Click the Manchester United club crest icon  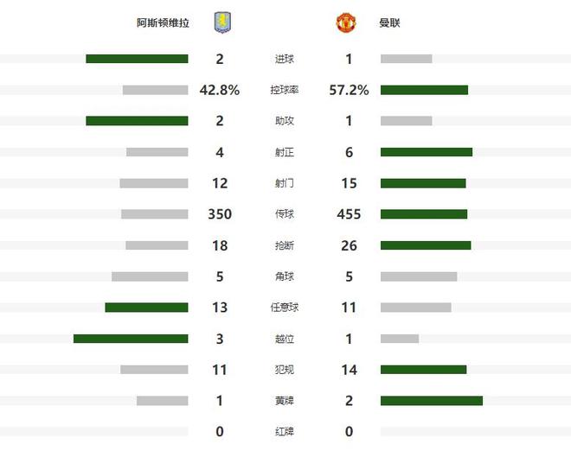tap(345, 23)
